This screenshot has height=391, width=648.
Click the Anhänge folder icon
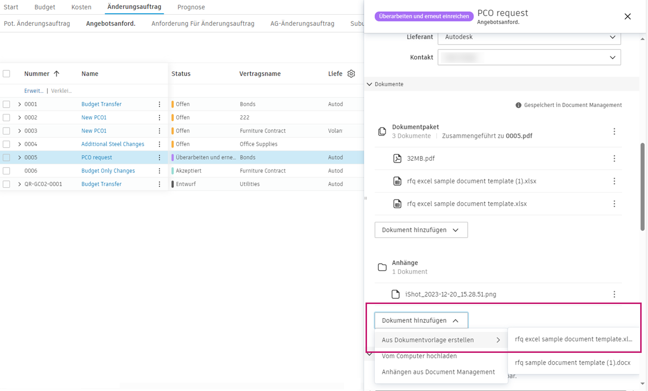382,267
